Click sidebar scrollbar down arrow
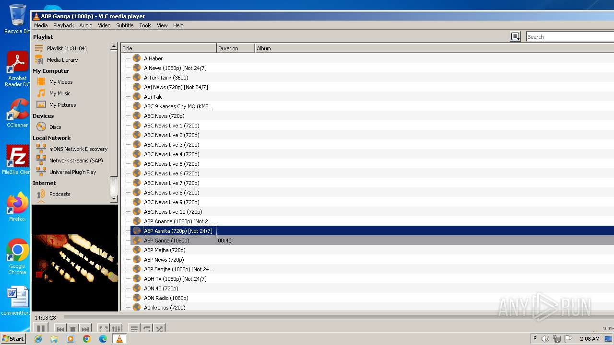The image size is (614, 345). 114,198
